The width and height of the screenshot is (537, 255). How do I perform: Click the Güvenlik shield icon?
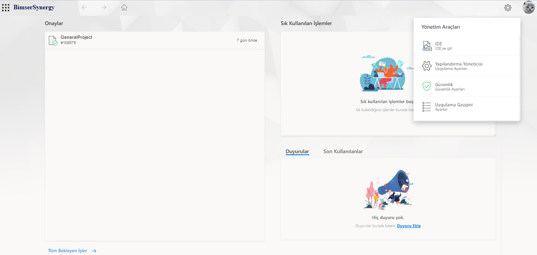pos(427,86)
